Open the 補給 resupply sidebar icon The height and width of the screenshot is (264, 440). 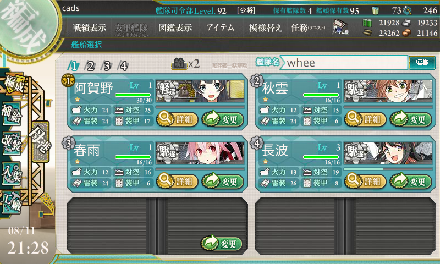tap(12, 114)
